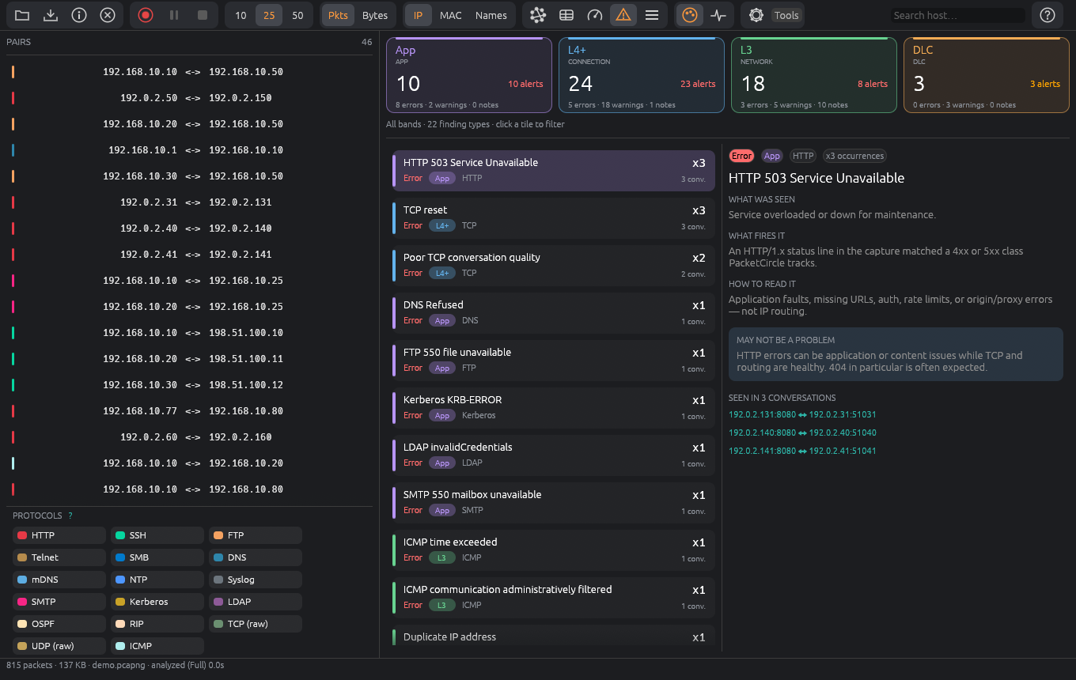This screenshot has height=680, width=1076.
Task: Open conversation 192.0.2.141:8080 to 192.0.2.41:51041
Action: click(802, 451)
